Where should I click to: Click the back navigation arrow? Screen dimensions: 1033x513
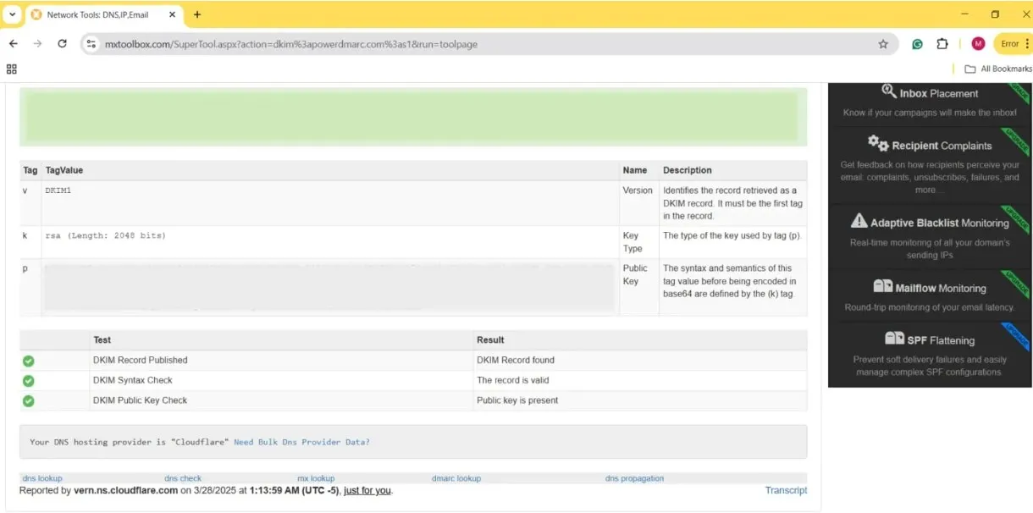pos(13,43)
